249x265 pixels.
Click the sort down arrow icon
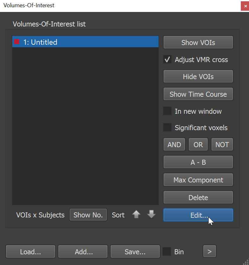pos(152,215)
